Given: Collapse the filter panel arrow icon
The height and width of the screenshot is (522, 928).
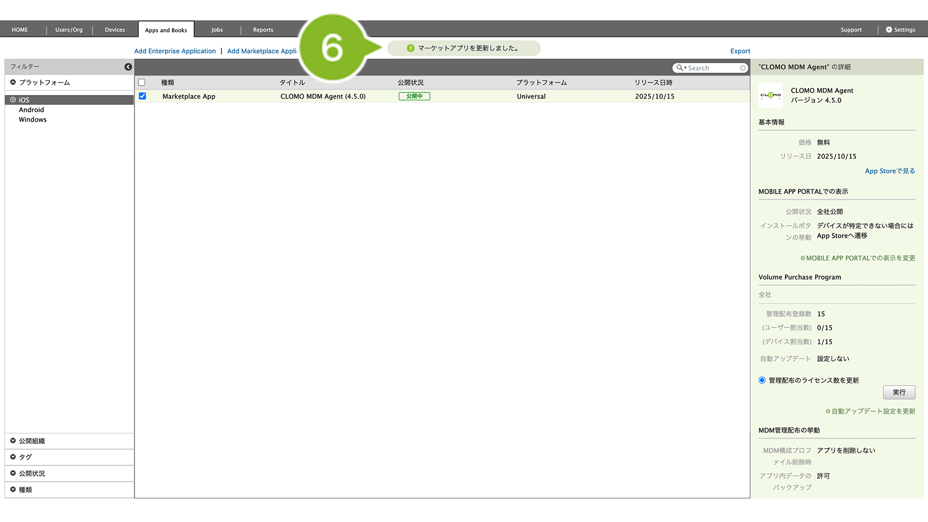Looking at the screenshot, I should click(x=128, y=67).
